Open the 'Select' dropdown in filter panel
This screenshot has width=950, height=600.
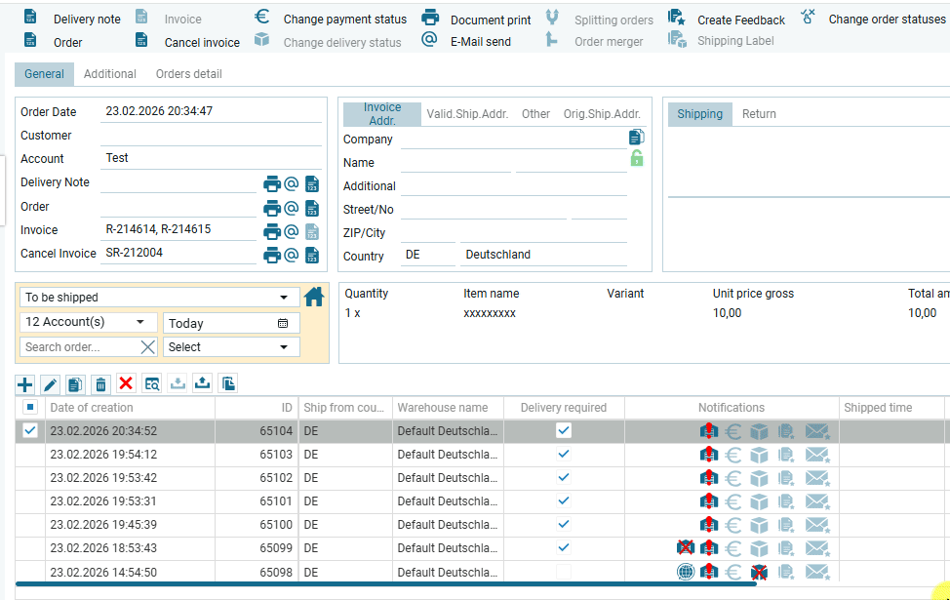coord(231,346)
